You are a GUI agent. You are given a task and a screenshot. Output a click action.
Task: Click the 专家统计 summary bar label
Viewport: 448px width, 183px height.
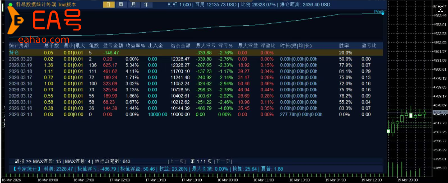point(27,169)
